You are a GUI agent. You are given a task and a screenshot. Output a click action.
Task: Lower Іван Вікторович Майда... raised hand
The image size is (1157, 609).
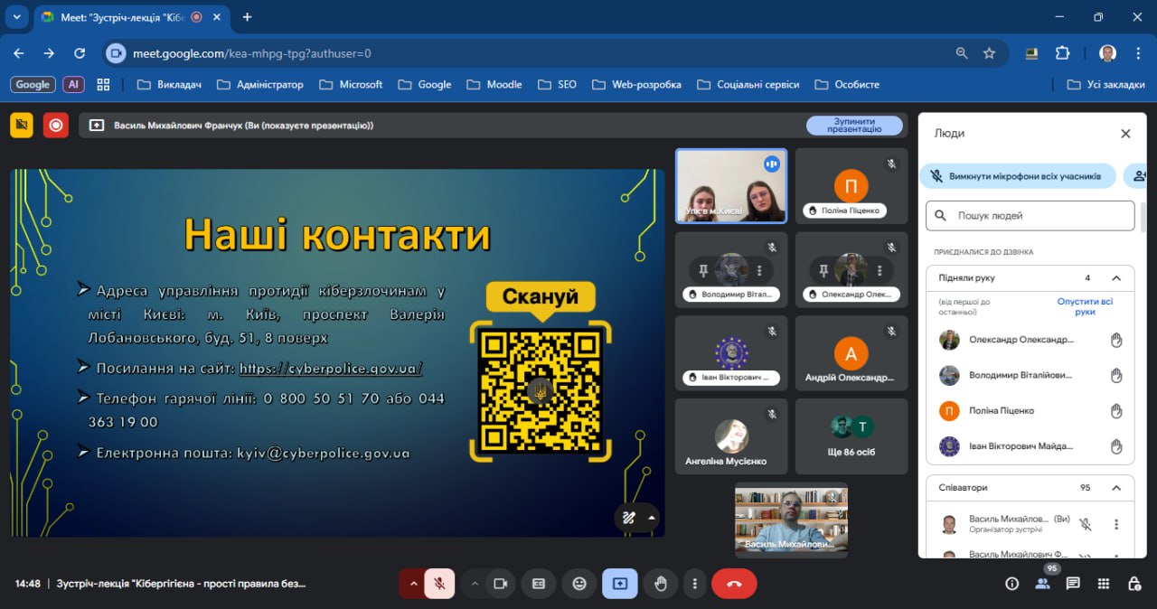[x=1116, y=445]
